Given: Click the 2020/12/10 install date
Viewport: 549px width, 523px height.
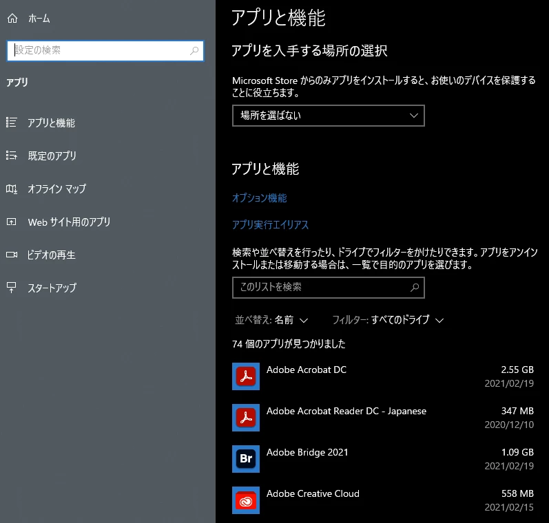Looking at the screenshot, I should (x=509, y=425).
